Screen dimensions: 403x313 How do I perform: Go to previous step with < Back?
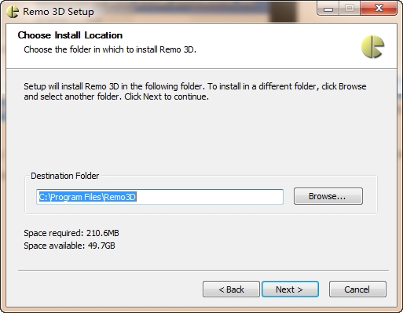tap(231, 289)
